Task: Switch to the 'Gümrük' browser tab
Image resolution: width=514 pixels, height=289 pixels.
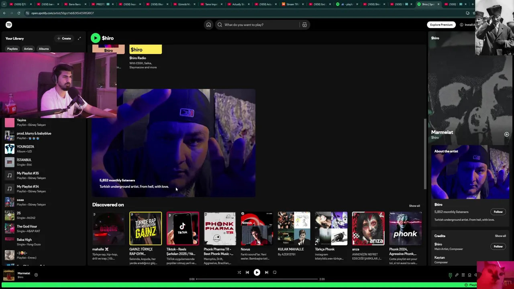Action: tap(184, 4)
